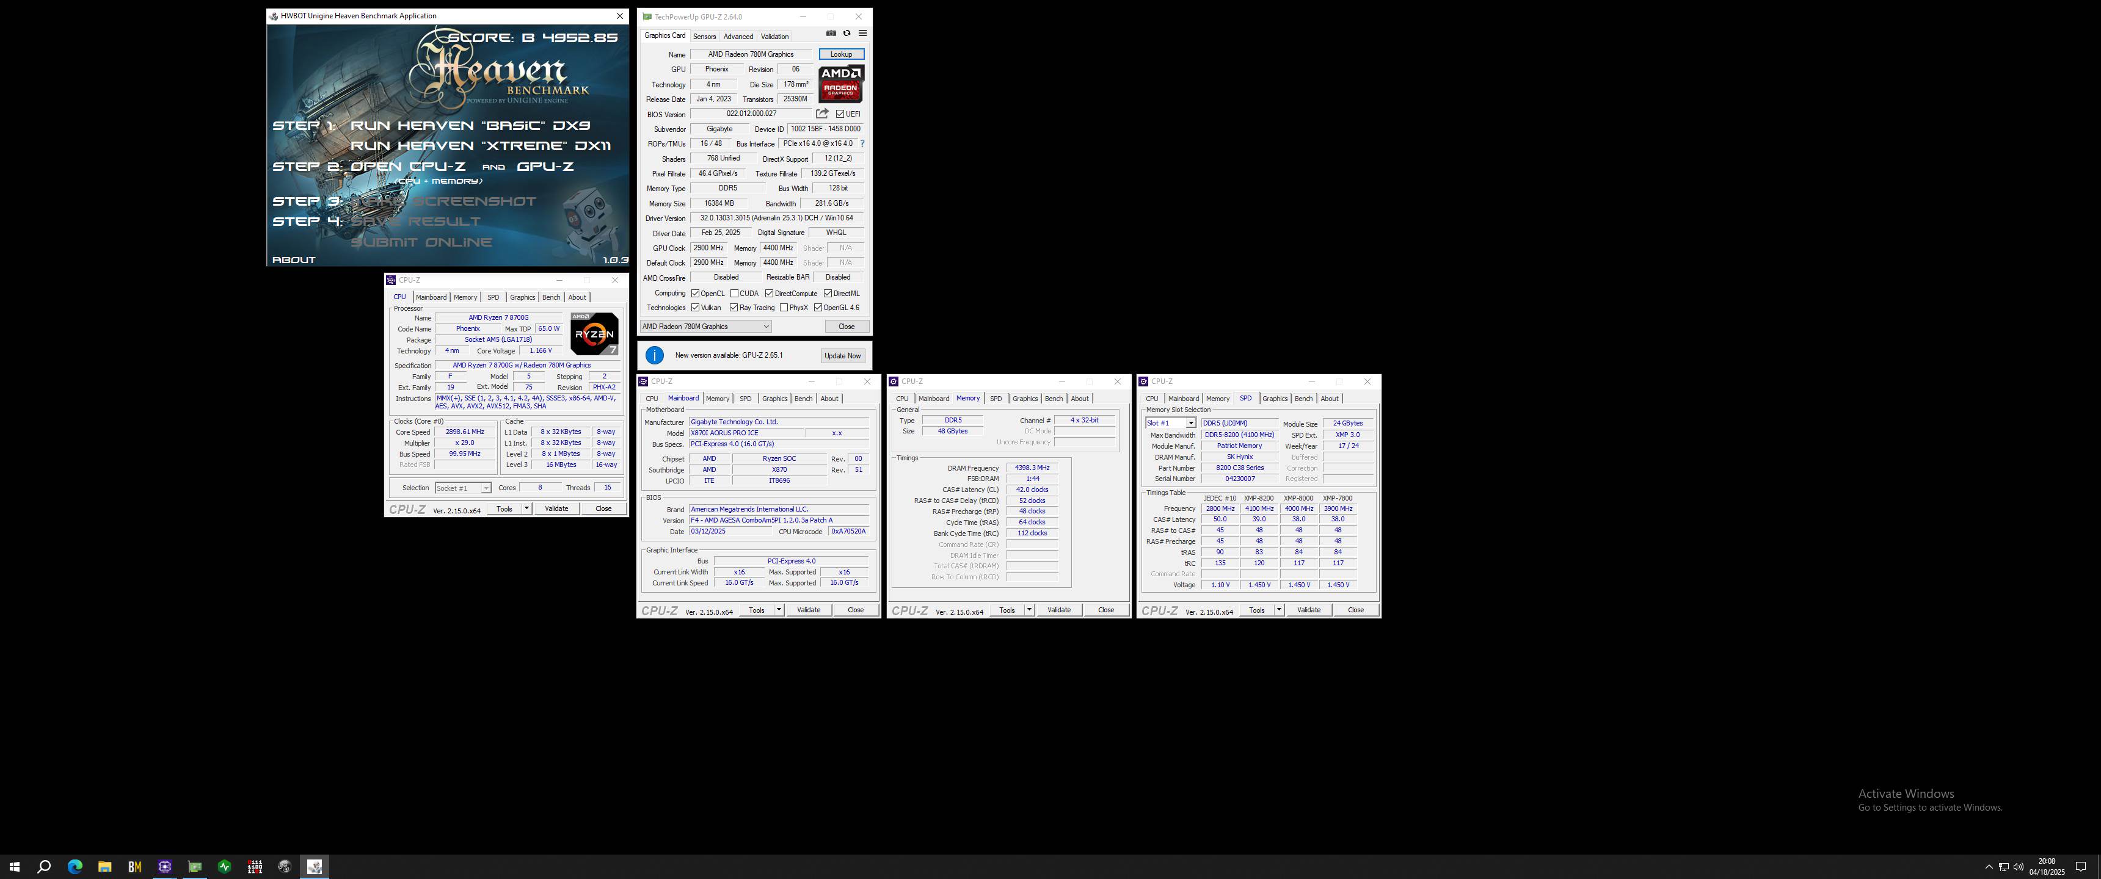The width and height of the screenshot is (2101, 879).
Task: Click the round silver dragon taskbar icon
Action: 285,867
